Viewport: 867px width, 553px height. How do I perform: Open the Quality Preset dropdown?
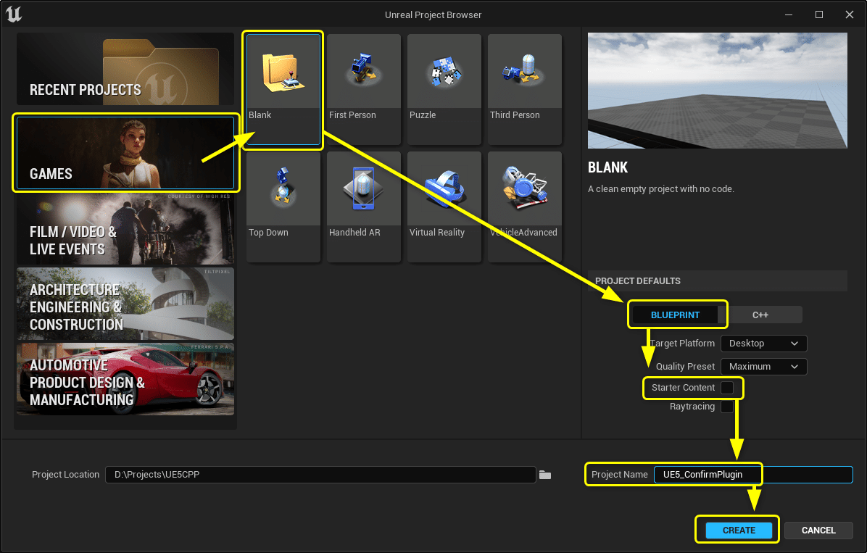[x=763, y=367]
